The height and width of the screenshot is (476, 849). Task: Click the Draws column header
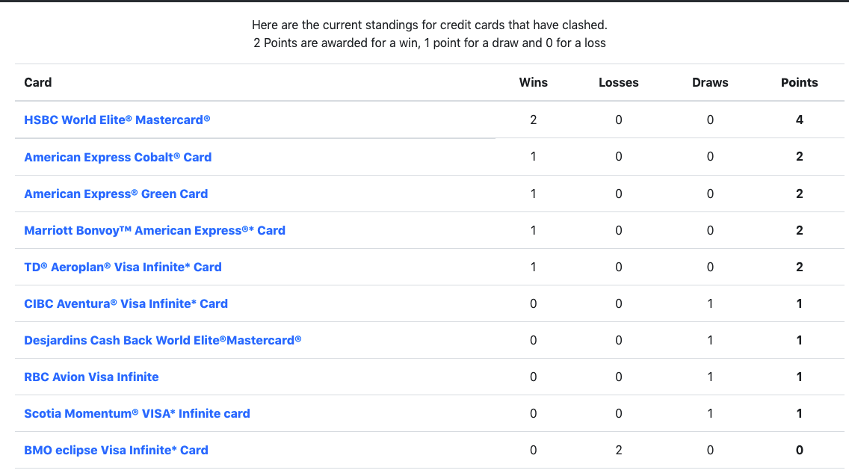[x=710, y=82]
